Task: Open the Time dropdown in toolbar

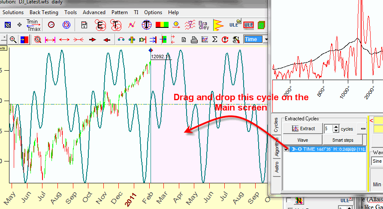Action: (x=266, y=39)
